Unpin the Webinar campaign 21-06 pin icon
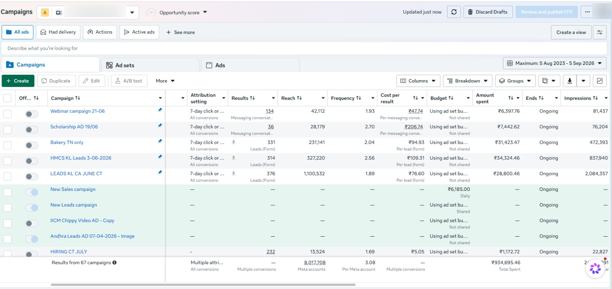Image resolution: width=612 pixels, height=289 pixels. 160,110
